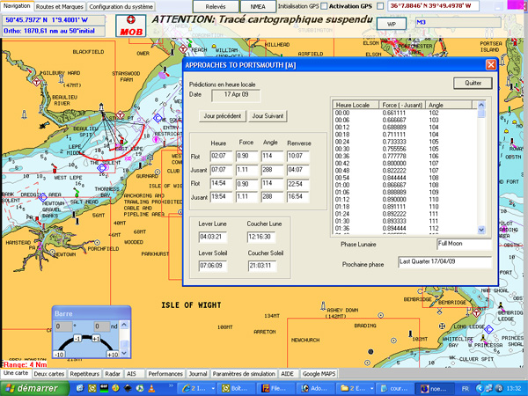Image resolution: width=528 pixels, height=396 pixels.
Task: Switch to Adobe taskbar window
Action: [x=316, y=389]
